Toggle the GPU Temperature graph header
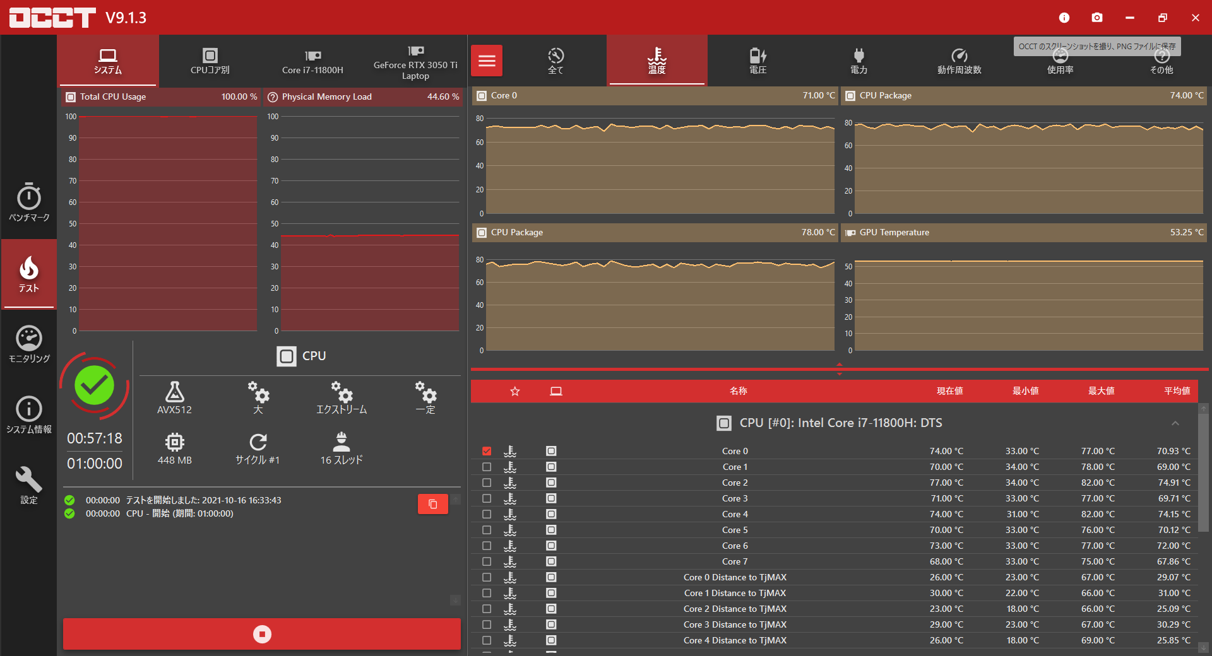 pos(1024,232)
